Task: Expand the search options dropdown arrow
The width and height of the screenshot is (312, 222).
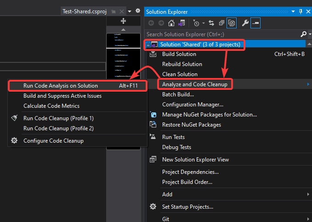Action: pyautogui.click(x=310, y=34)
